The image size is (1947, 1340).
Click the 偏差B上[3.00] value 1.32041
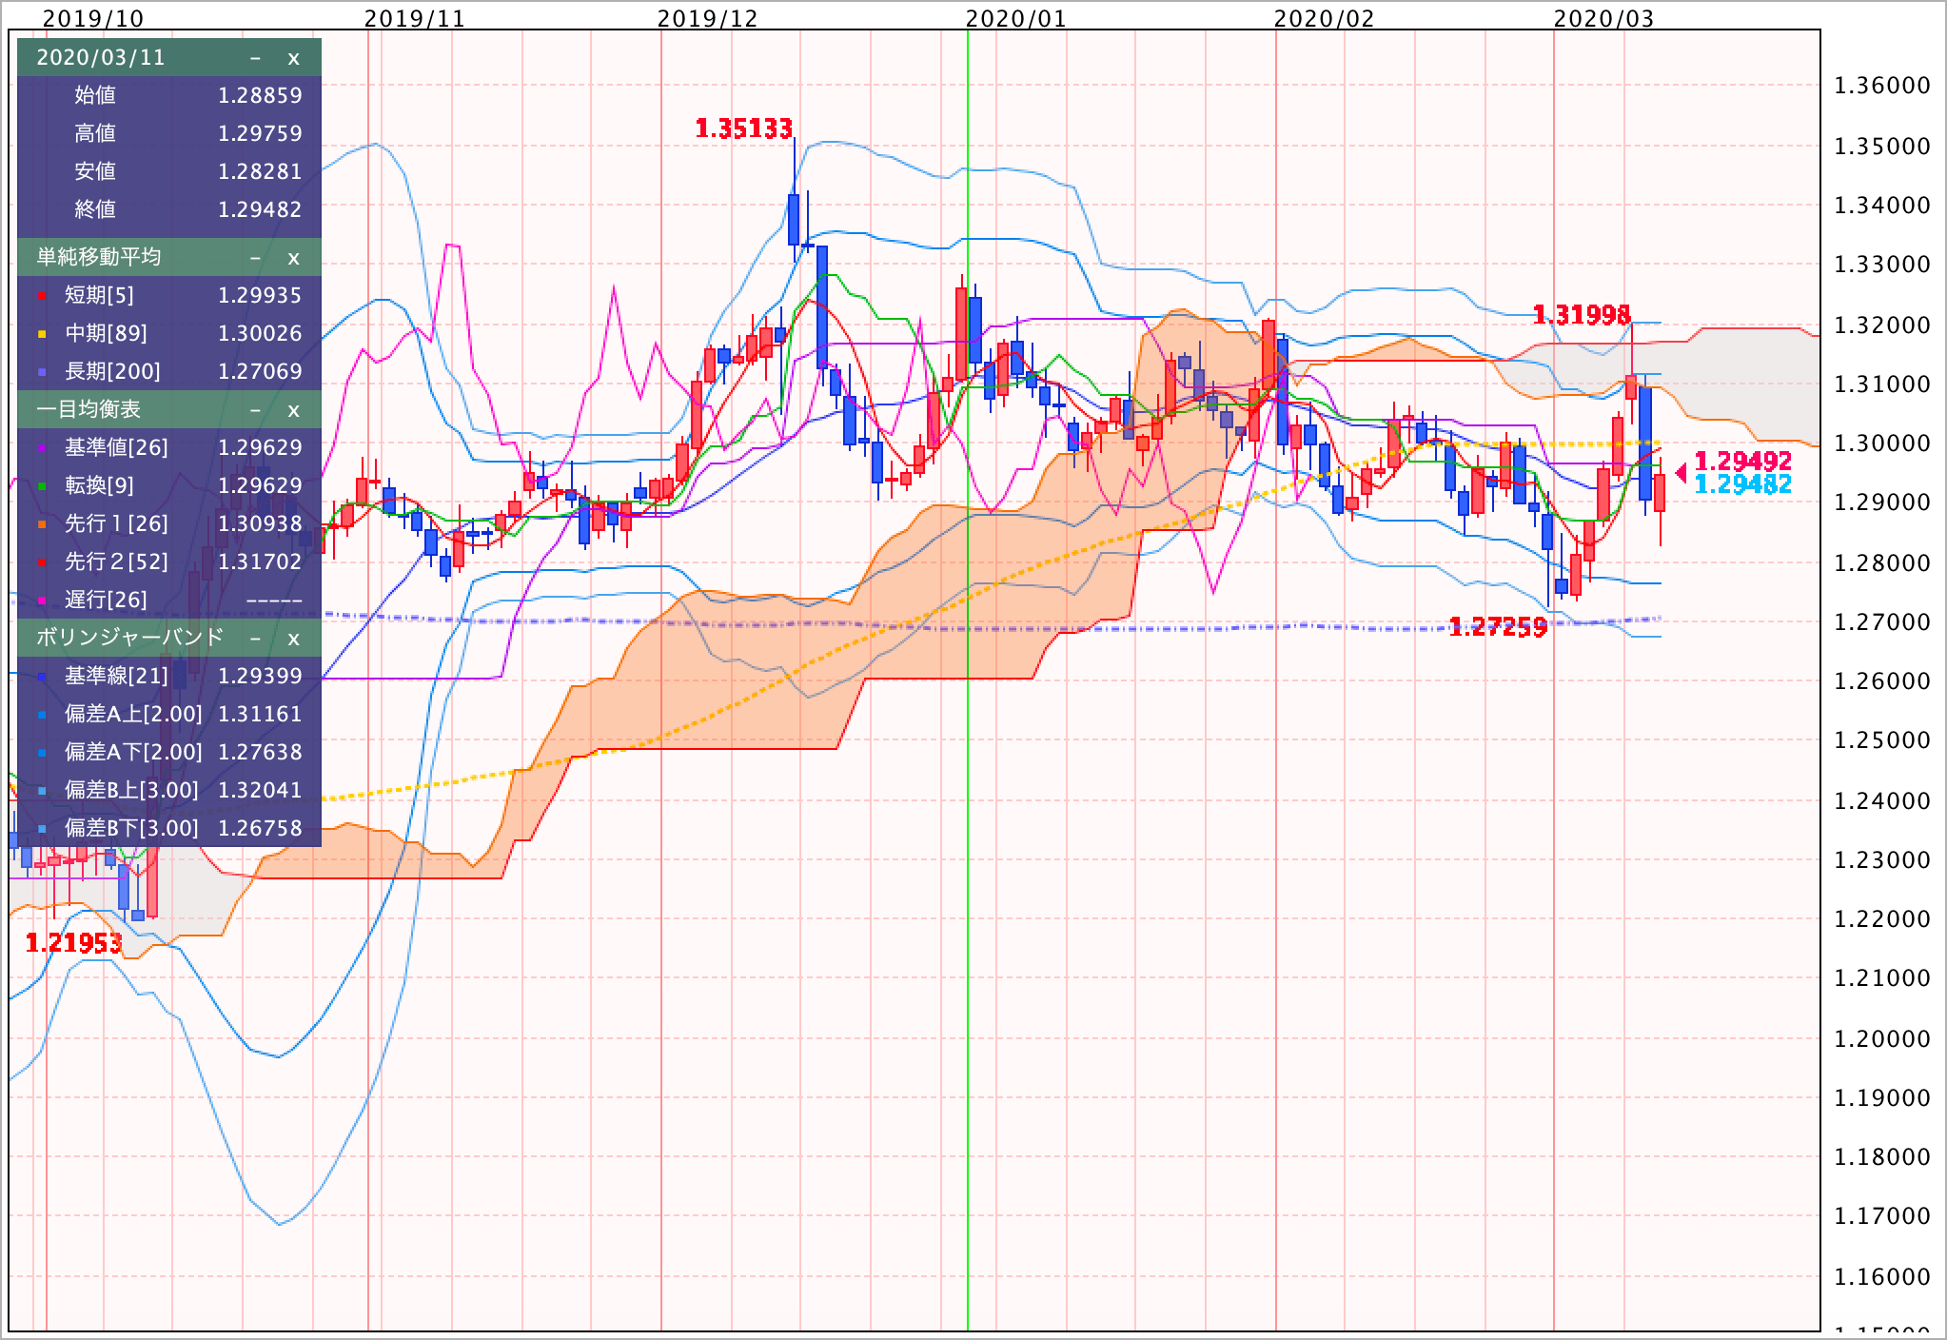point(260,790)
